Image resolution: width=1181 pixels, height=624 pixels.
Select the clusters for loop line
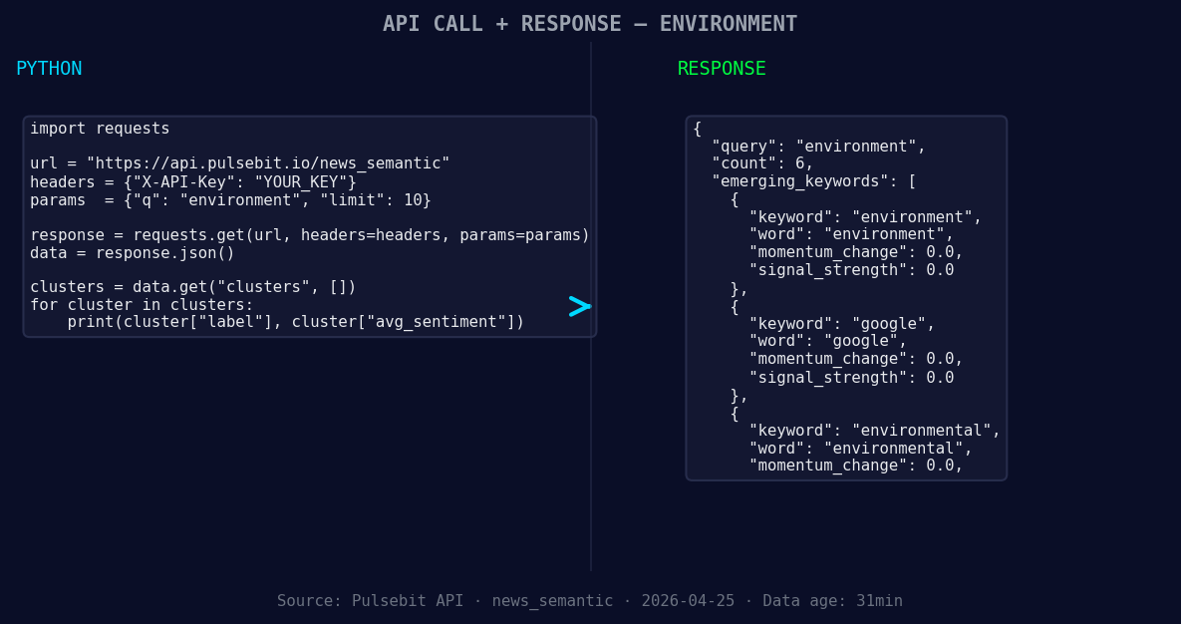pos(140,305)
